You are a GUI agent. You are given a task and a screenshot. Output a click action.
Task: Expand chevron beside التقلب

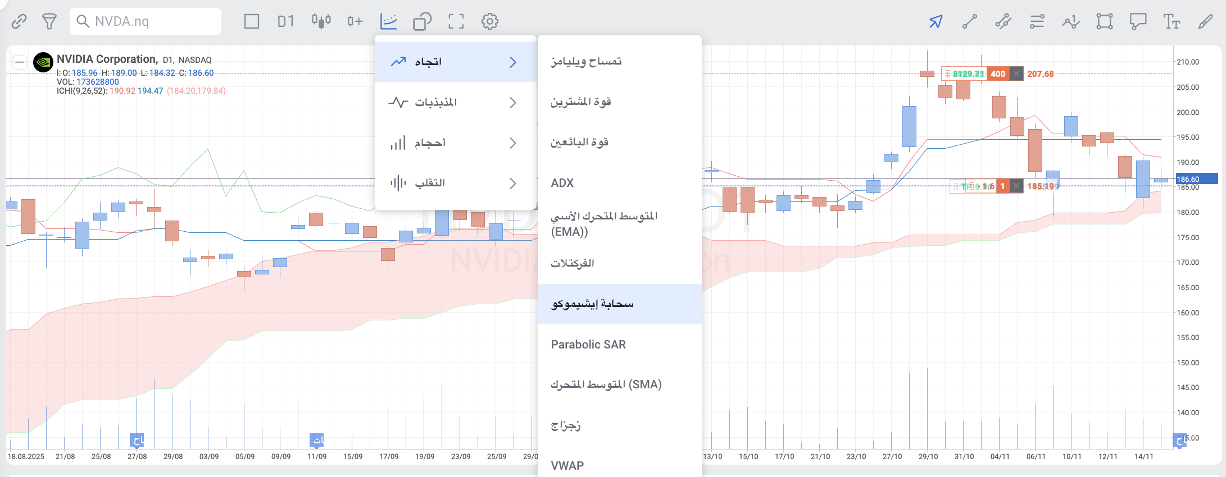pos(512,183)
